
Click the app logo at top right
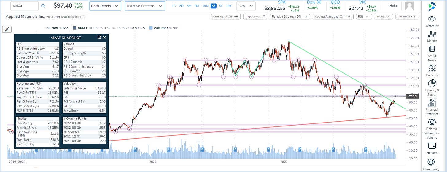[432, 6]
